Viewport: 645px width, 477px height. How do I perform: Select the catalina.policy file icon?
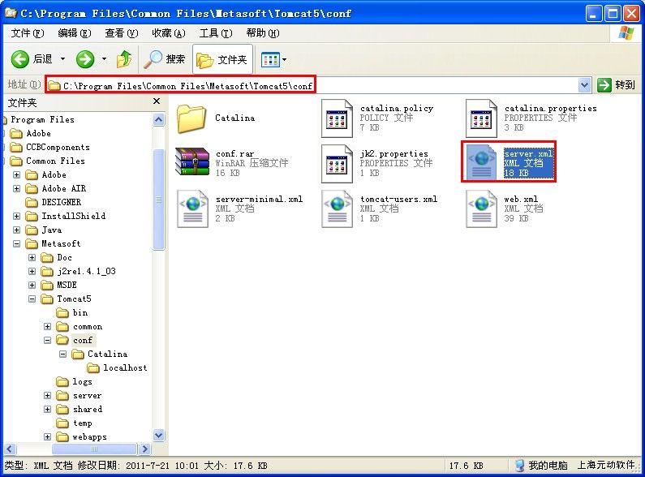click(337, 118)
